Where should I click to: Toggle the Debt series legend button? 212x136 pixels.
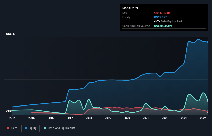coord(12,128)
